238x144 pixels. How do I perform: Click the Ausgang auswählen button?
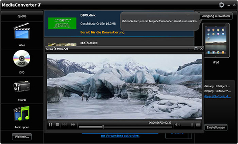tap(216, 16)
